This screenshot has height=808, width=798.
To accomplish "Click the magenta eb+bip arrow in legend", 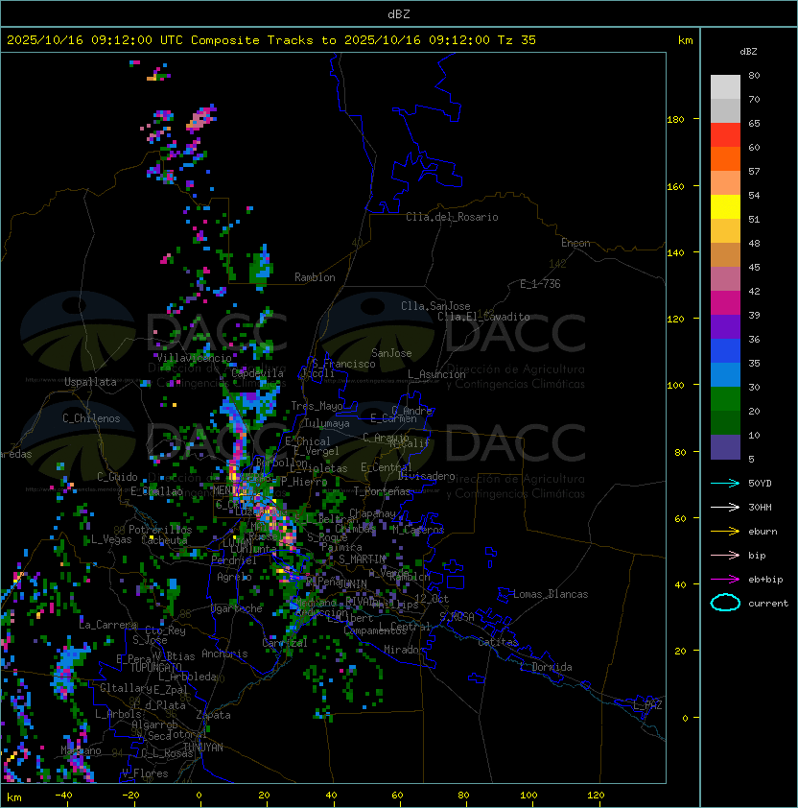I will (725, 580).
